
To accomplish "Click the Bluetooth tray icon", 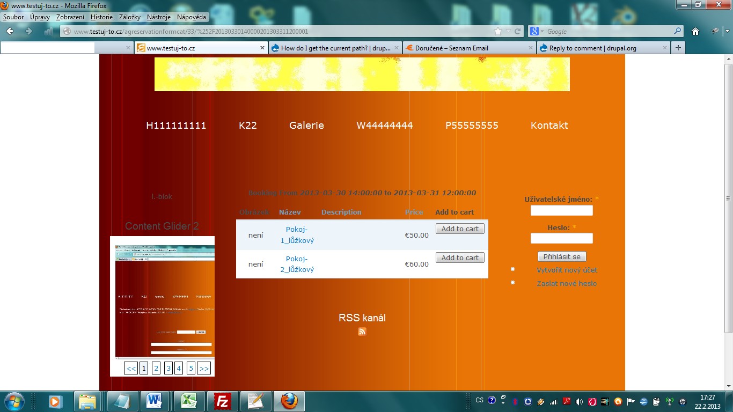I will (x=515, y=401).
